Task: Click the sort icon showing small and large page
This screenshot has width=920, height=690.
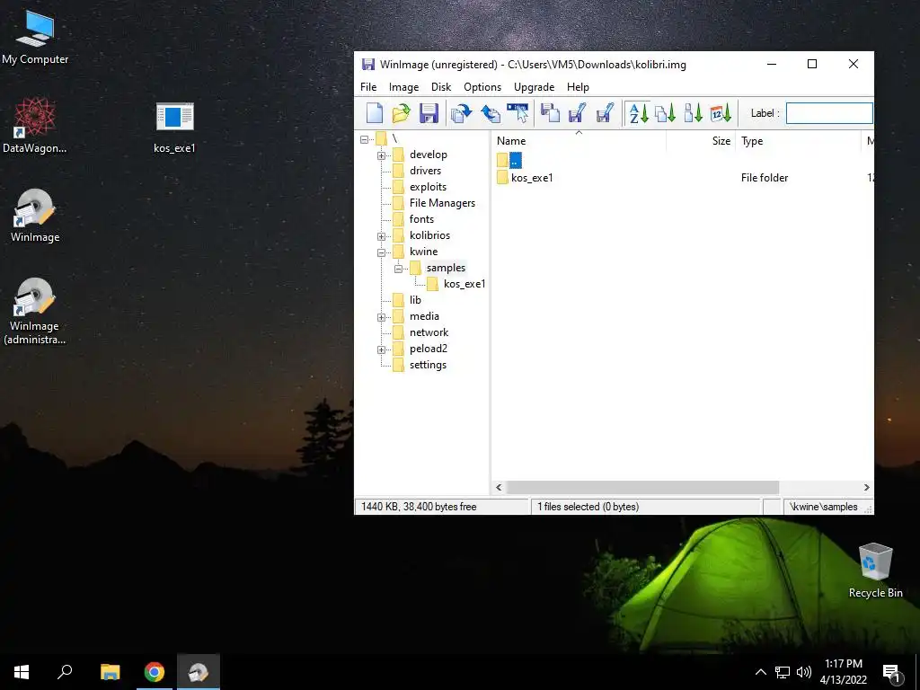Action: click(x=693, y=112)
